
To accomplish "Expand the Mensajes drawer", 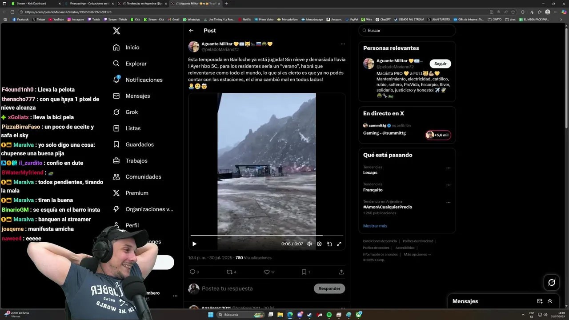I will pos(550,301).
